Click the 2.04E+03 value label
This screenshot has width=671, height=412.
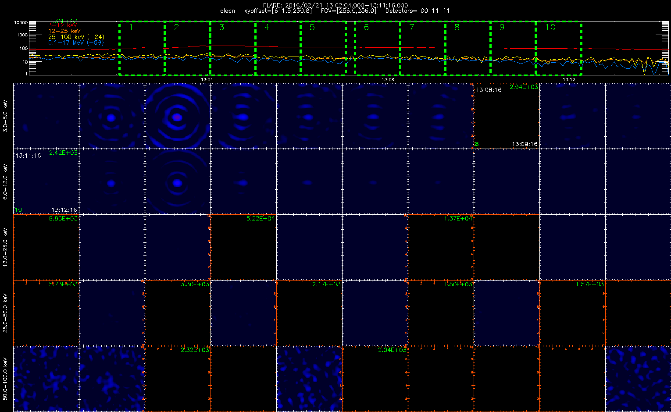pyautogui.click(x=393, y=350)
